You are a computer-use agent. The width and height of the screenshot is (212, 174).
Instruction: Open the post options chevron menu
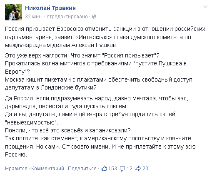(x=205, y=7)
